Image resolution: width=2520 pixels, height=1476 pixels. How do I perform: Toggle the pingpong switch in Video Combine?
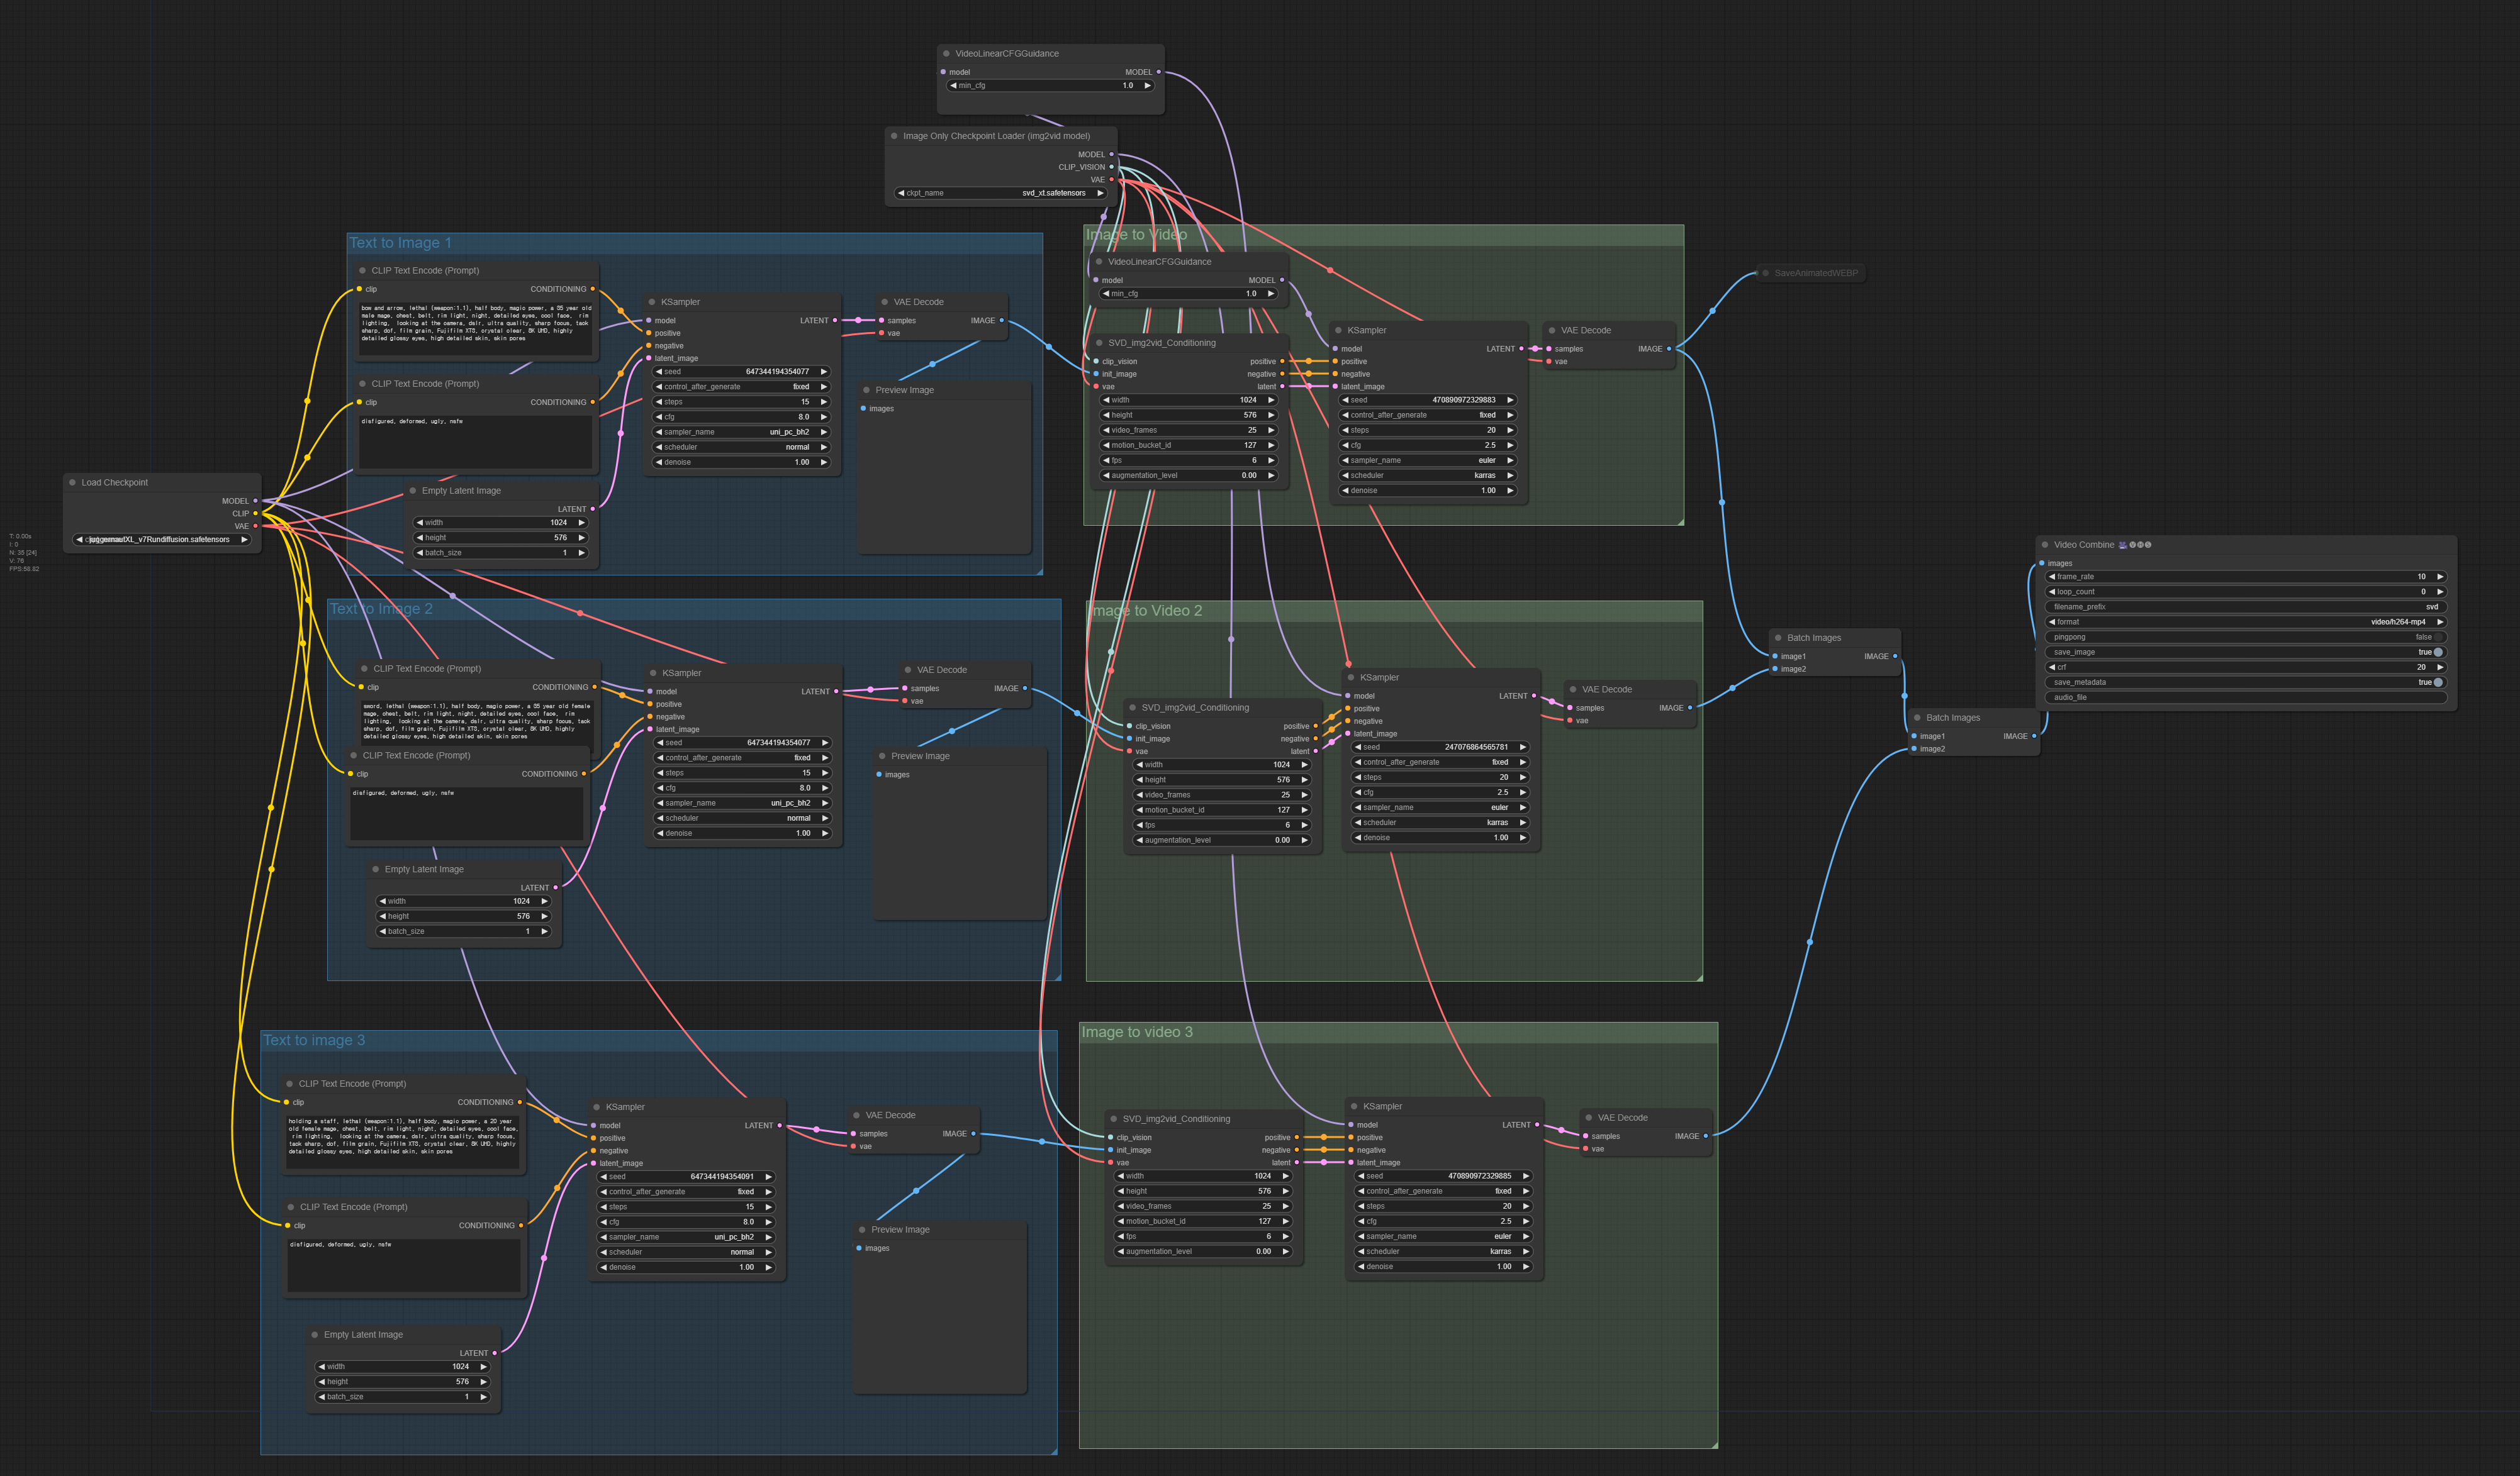click(2439, 638)
